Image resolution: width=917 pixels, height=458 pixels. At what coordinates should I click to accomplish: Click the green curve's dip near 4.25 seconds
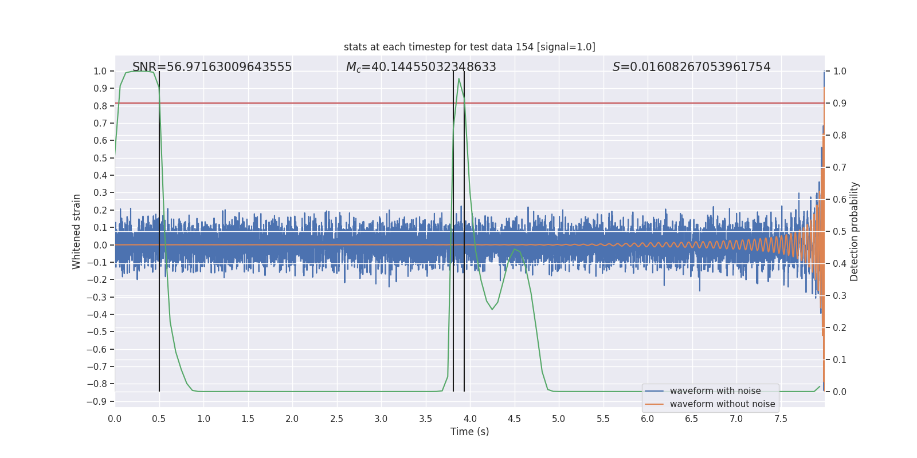(x=492, y=309)
